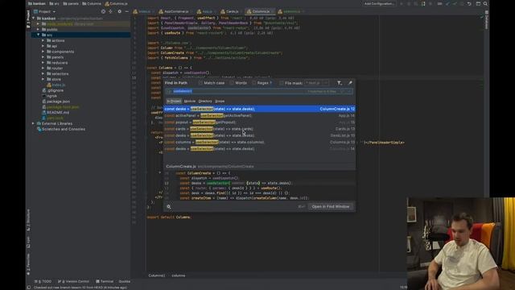Click the locate-in-project target icon
The width and height of the screenshot is (515, 290).
(104, 11)
